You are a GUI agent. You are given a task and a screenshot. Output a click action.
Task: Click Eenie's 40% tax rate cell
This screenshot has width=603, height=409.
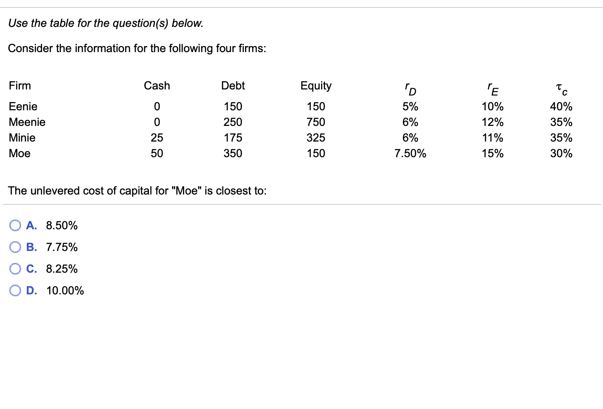coord(561,106)
